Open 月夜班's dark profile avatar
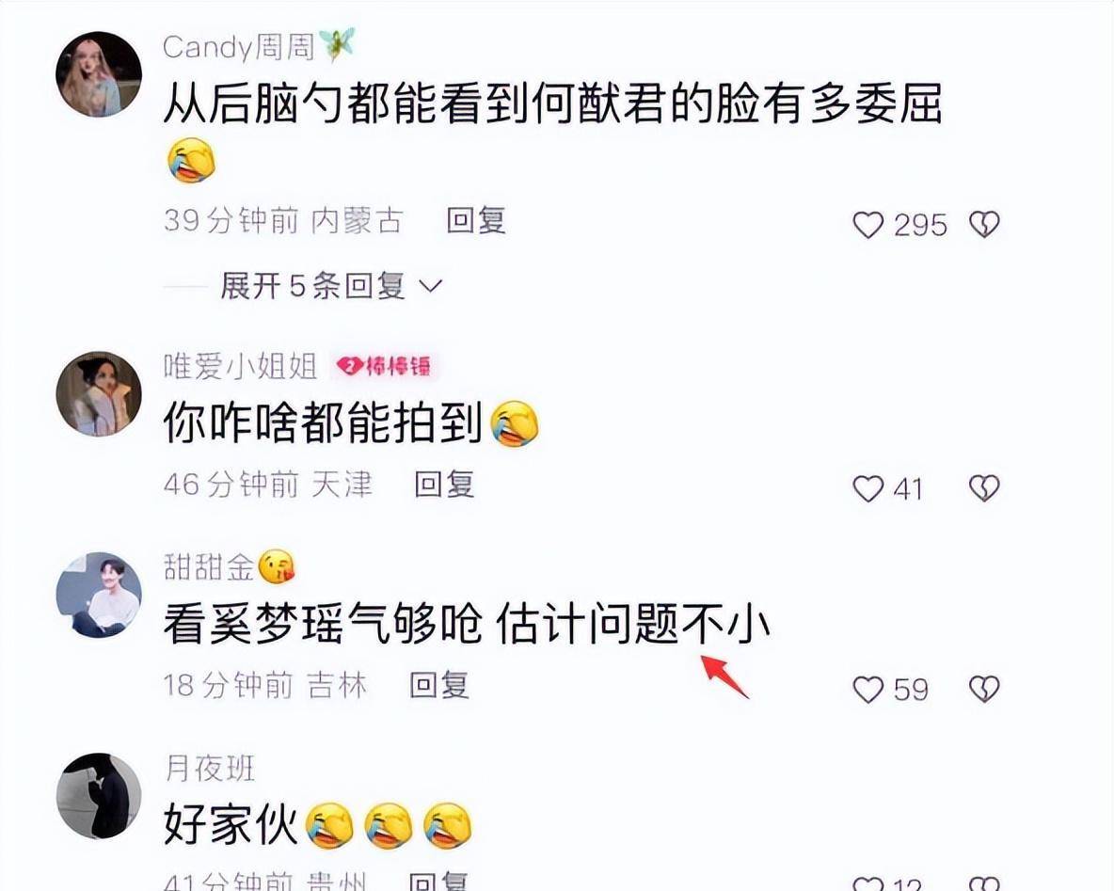Screen dimensions: 1114x891 pos(99,796)
